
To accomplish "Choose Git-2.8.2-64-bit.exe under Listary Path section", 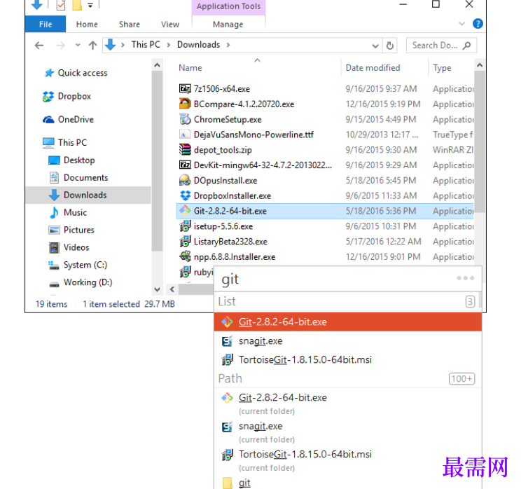I will [x=347, y=404].
